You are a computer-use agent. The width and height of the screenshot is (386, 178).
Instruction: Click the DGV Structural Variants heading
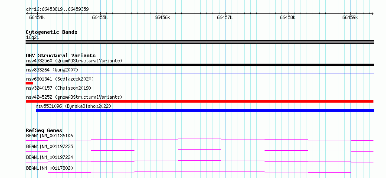point(61,55)
